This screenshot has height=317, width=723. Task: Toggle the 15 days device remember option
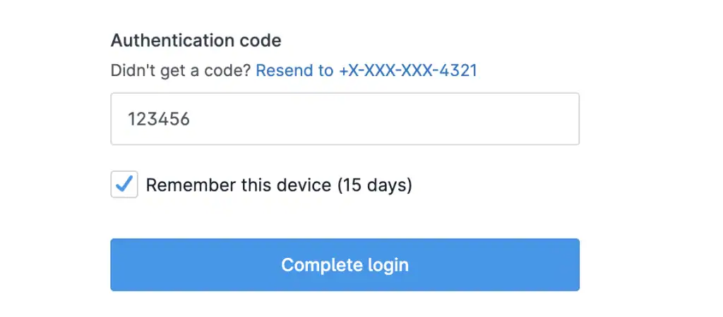pos(124,185)
